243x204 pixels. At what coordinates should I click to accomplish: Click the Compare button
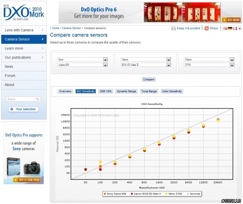tap(148, 79)
